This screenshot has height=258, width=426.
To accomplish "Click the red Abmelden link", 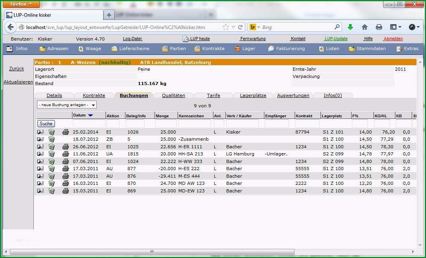I will (393, 39).
